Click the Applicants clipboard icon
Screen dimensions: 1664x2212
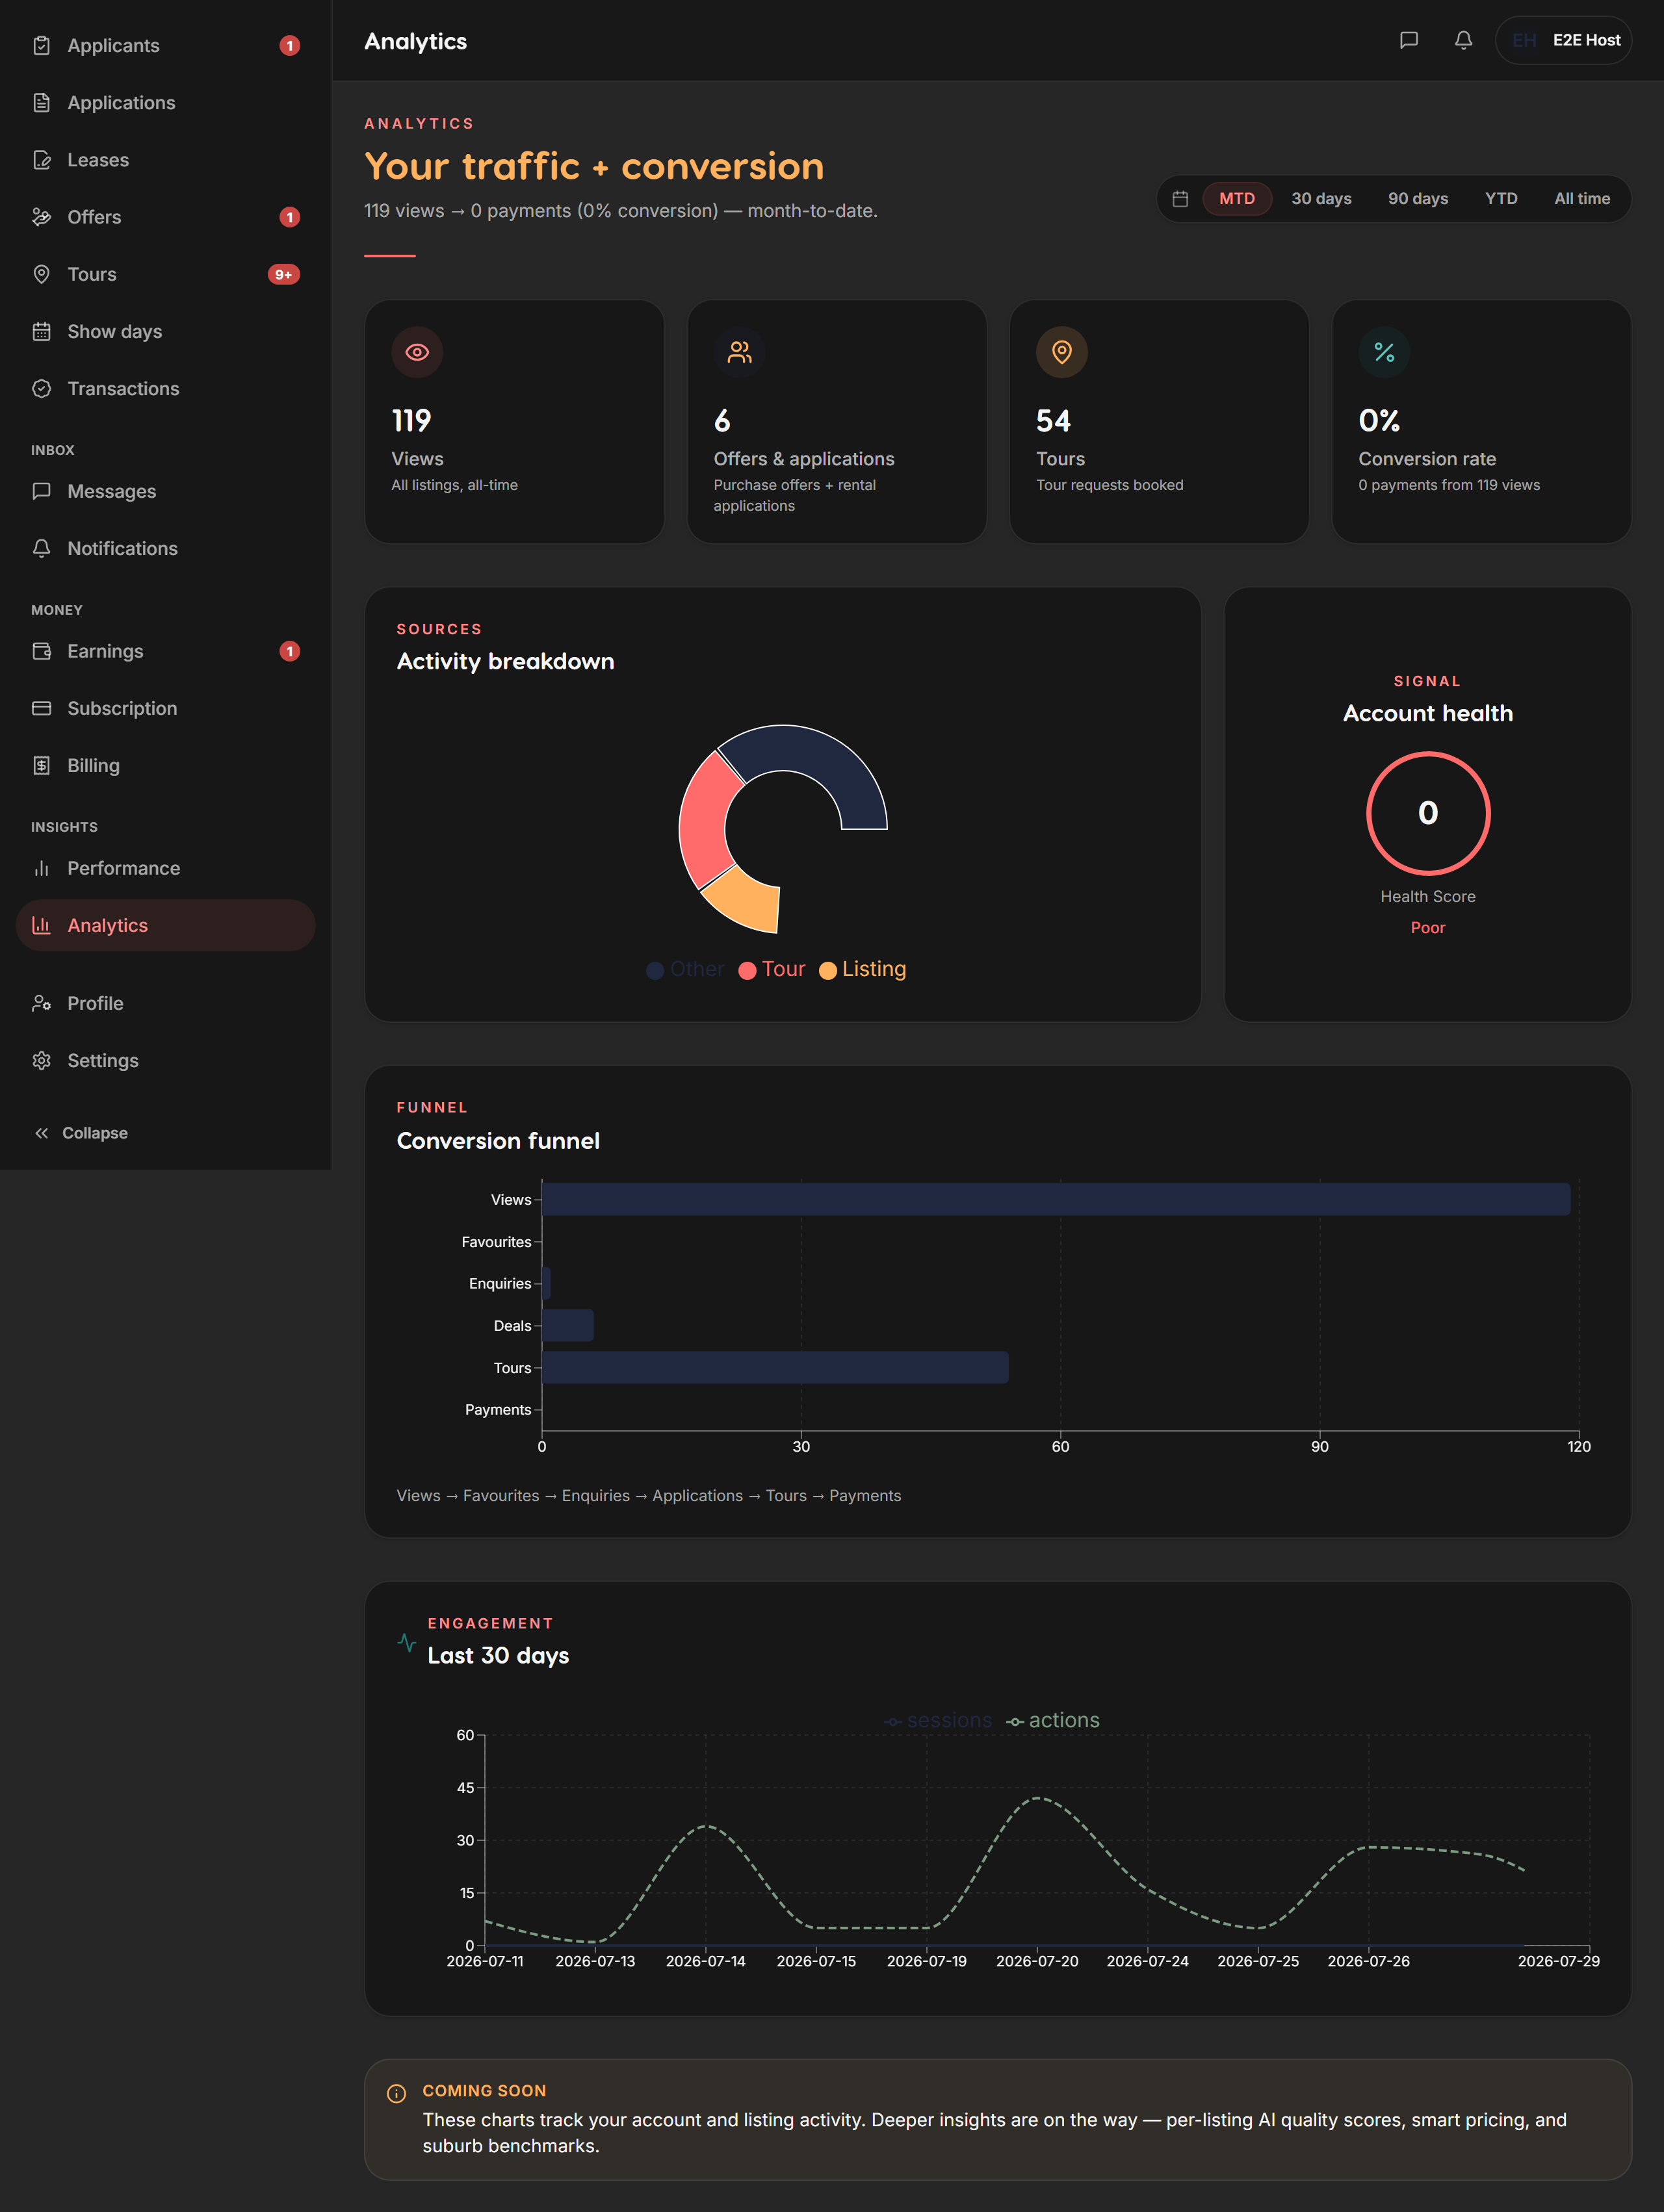41,46
